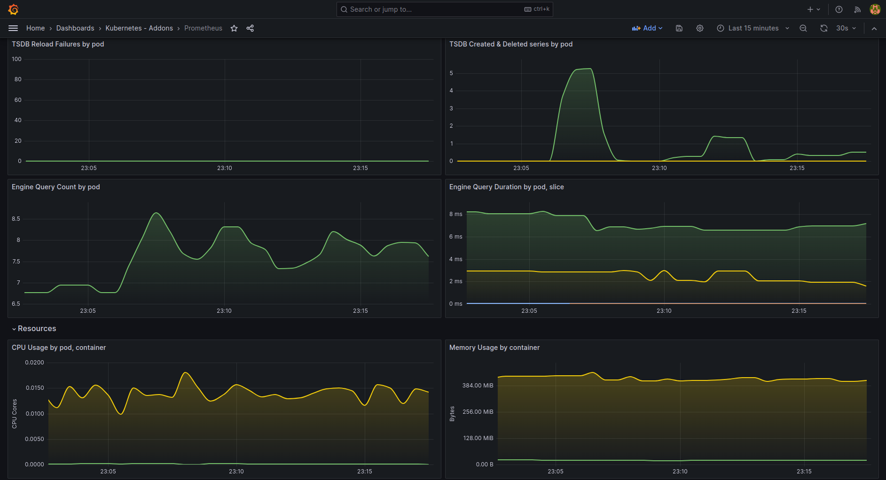Viewport: 886px width, 480px height.
Task: Mark dashboard as favorite with star icon
Action: coord(234,28)
